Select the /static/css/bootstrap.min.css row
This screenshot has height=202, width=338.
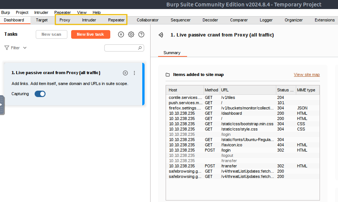coord(243,124)
